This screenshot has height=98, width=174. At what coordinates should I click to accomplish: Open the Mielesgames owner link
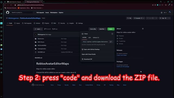pos(14,18)
